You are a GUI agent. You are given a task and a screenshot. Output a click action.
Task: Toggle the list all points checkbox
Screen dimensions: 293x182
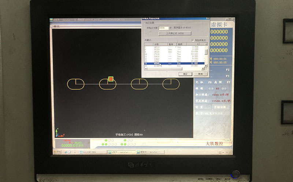193,40
